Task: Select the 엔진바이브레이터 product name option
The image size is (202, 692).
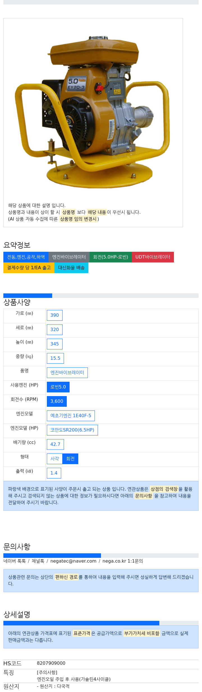Action: (x=67, y=373)
